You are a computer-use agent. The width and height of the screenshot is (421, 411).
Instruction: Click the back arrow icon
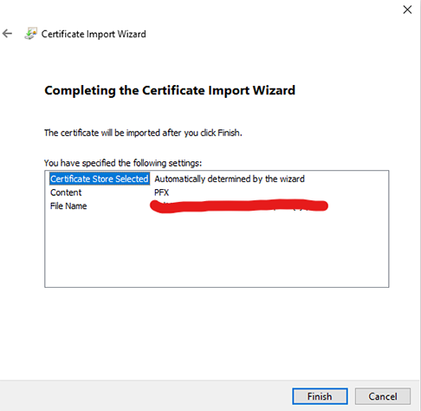click(x=7, y=34)
